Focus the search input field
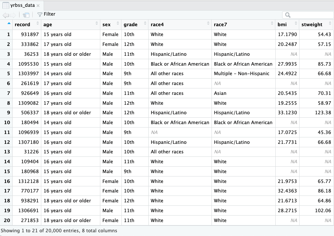 click(310, 15)
